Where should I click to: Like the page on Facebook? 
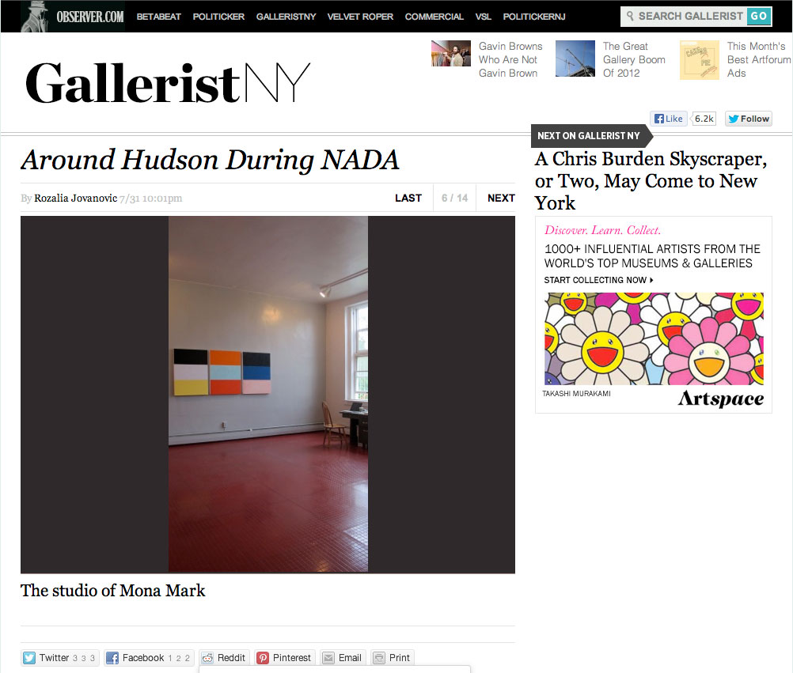click(x=669, y=119)
